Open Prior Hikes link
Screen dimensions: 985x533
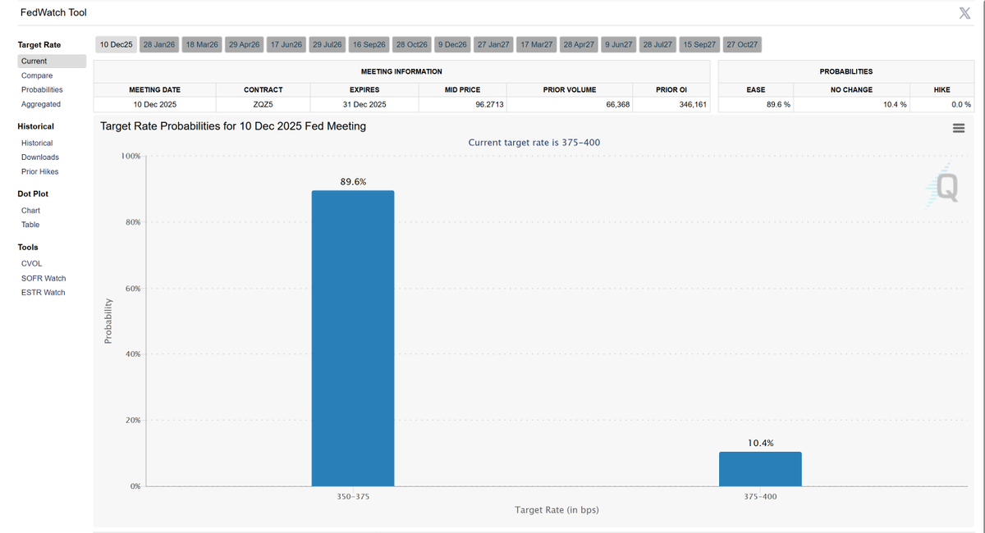tap(40, 171)
